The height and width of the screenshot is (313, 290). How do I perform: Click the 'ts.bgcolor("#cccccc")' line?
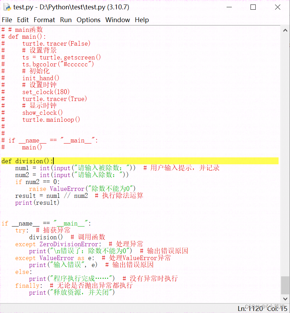tap(47, 64)
